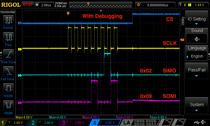Click the Vpp=5.68 V readout
Image resolution: width=210 pixels, height=126 pixels.
tap(125, 117)
